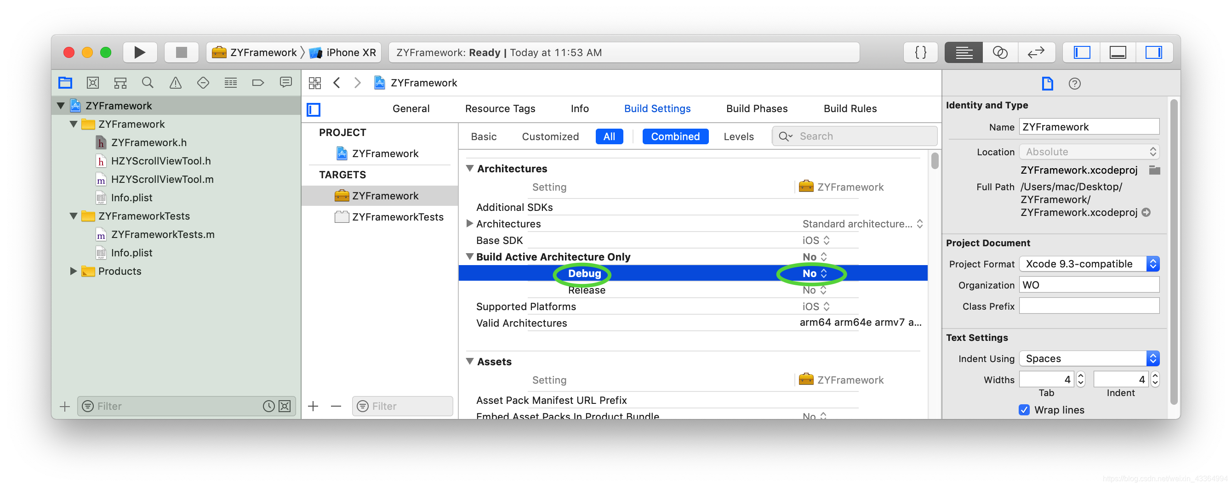Show the File inspector
Screen dimensions: 1232x487
[1047, 84]
